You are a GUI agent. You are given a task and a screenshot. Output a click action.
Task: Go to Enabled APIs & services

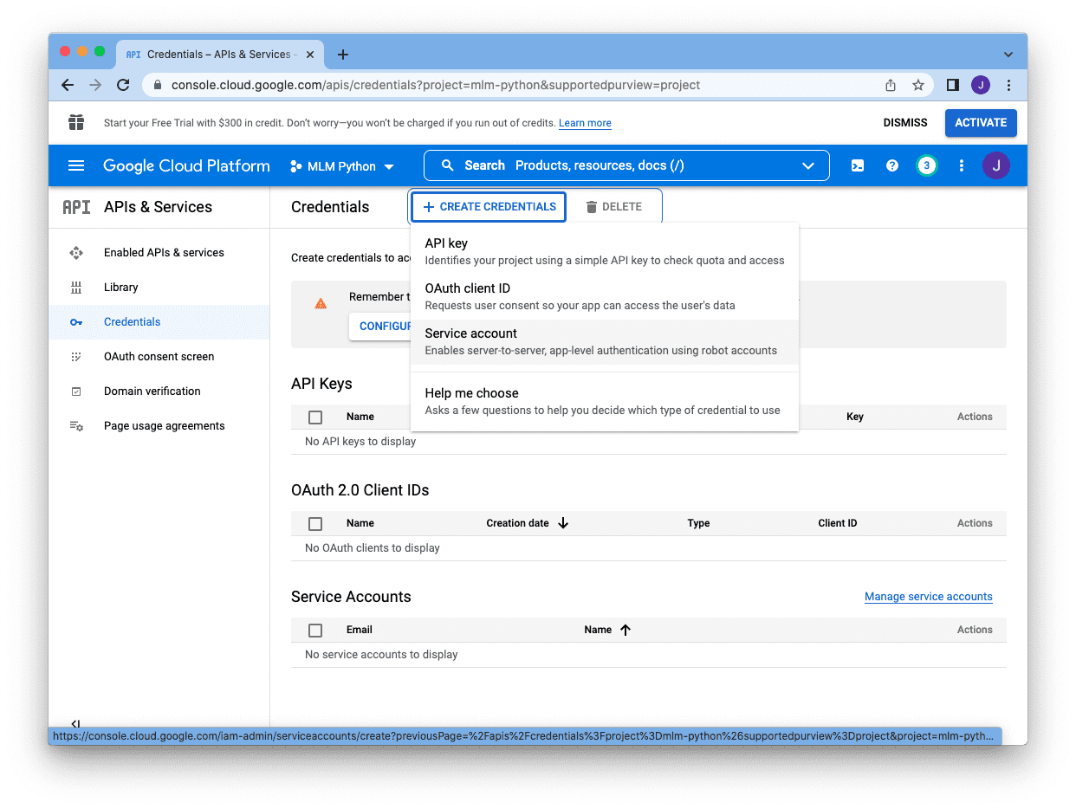tap(159, 253)
